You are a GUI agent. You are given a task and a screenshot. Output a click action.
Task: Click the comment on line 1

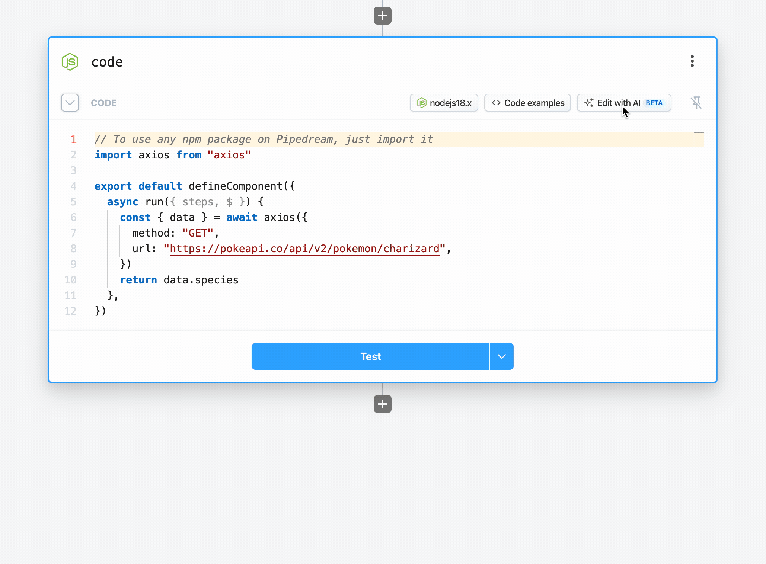(x=264, y=139)
